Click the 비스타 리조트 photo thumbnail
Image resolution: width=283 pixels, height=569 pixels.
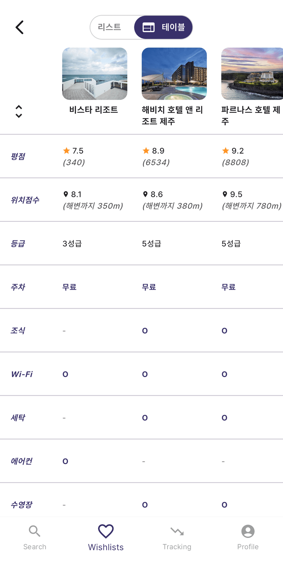(95, 73)
